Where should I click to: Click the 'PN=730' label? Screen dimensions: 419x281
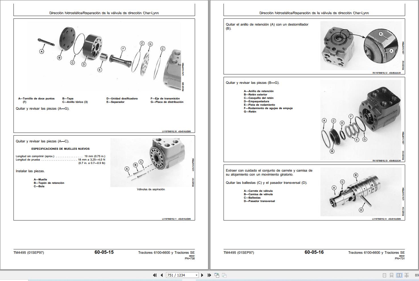tap(190, 259)
